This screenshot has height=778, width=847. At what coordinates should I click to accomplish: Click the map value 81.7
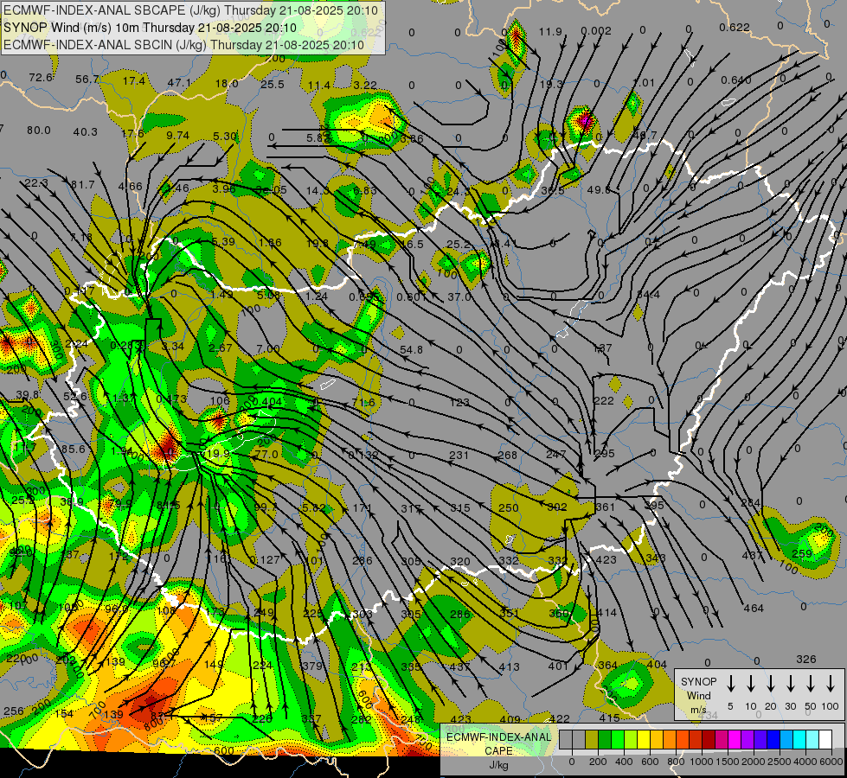click(83, 185)
